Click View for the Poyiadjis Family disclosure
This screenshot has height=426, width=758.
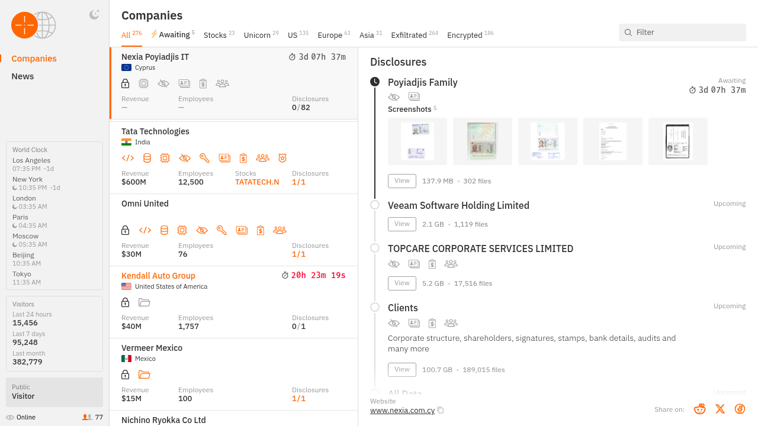click(402, 181)
